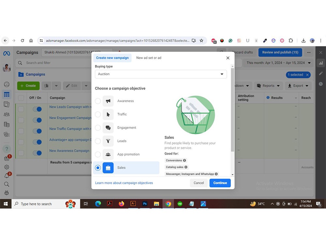The height and width of the screenshot is (244, 326).
Task: Switch to New ad set or ad tab
Action: [x=149, y=58]
